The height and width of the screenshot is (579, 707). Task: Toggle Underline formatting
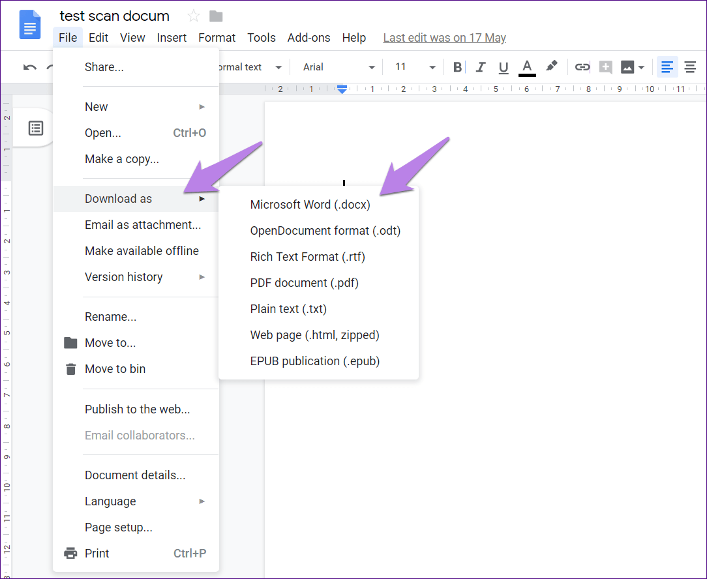504,68
